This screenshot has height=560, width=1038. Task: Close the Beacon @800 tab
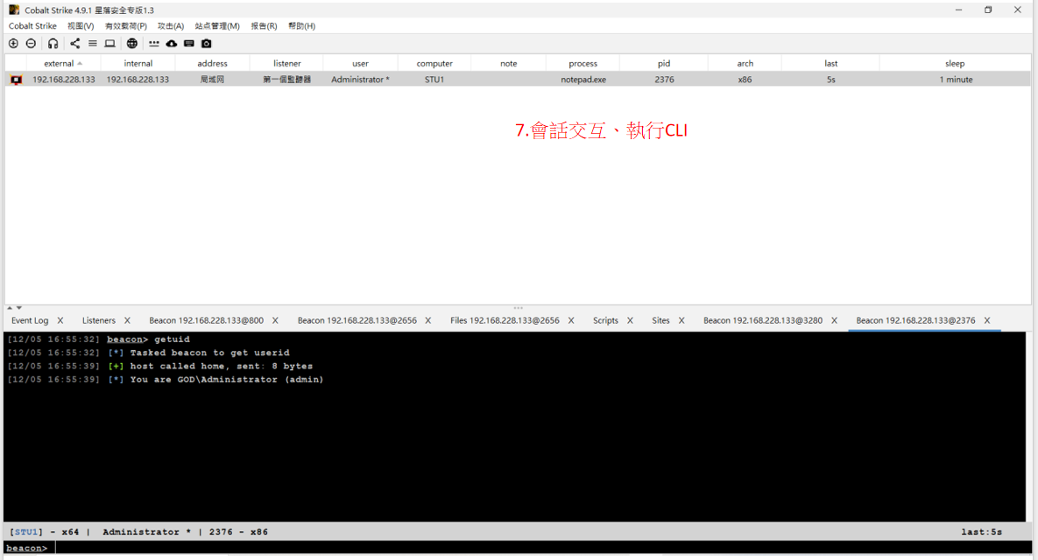tap(275, 320)
